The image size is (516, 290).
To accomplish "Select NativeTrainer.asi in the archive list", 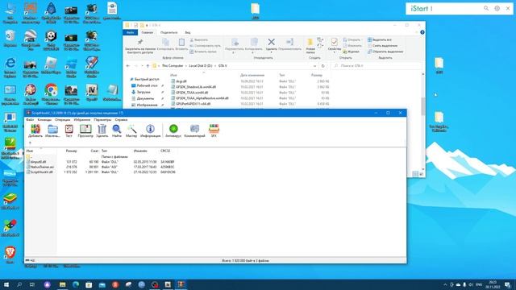I will tap(40, 167).
